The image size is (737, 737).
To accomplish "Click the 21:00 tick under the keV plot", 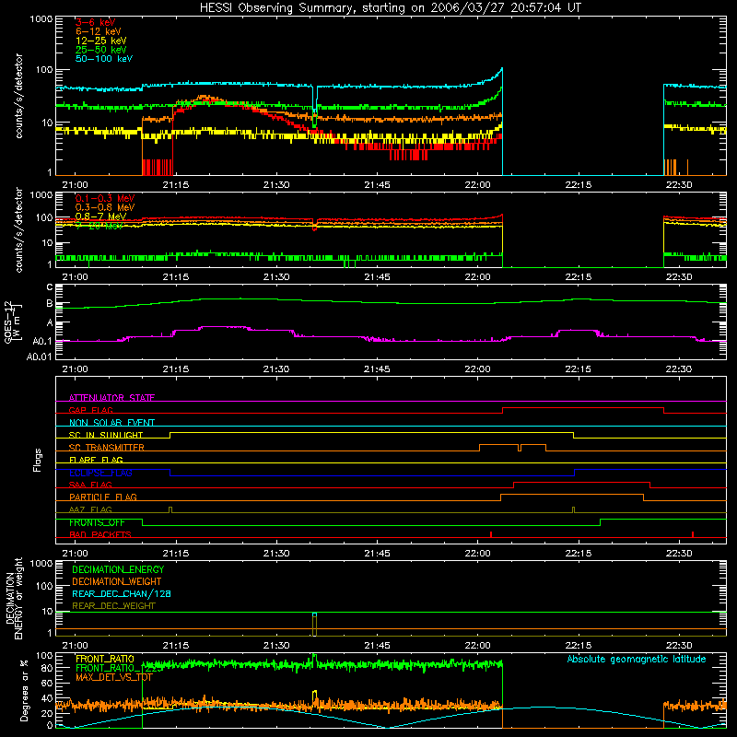I will (76, 185).
